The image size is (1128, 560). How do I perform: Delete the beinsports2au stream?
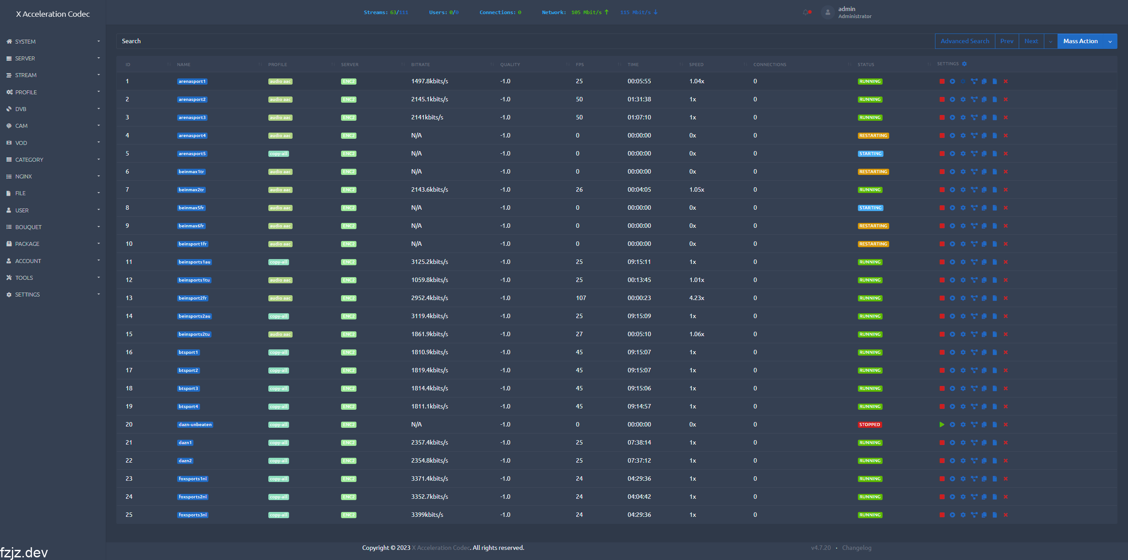click(1006, 316)
